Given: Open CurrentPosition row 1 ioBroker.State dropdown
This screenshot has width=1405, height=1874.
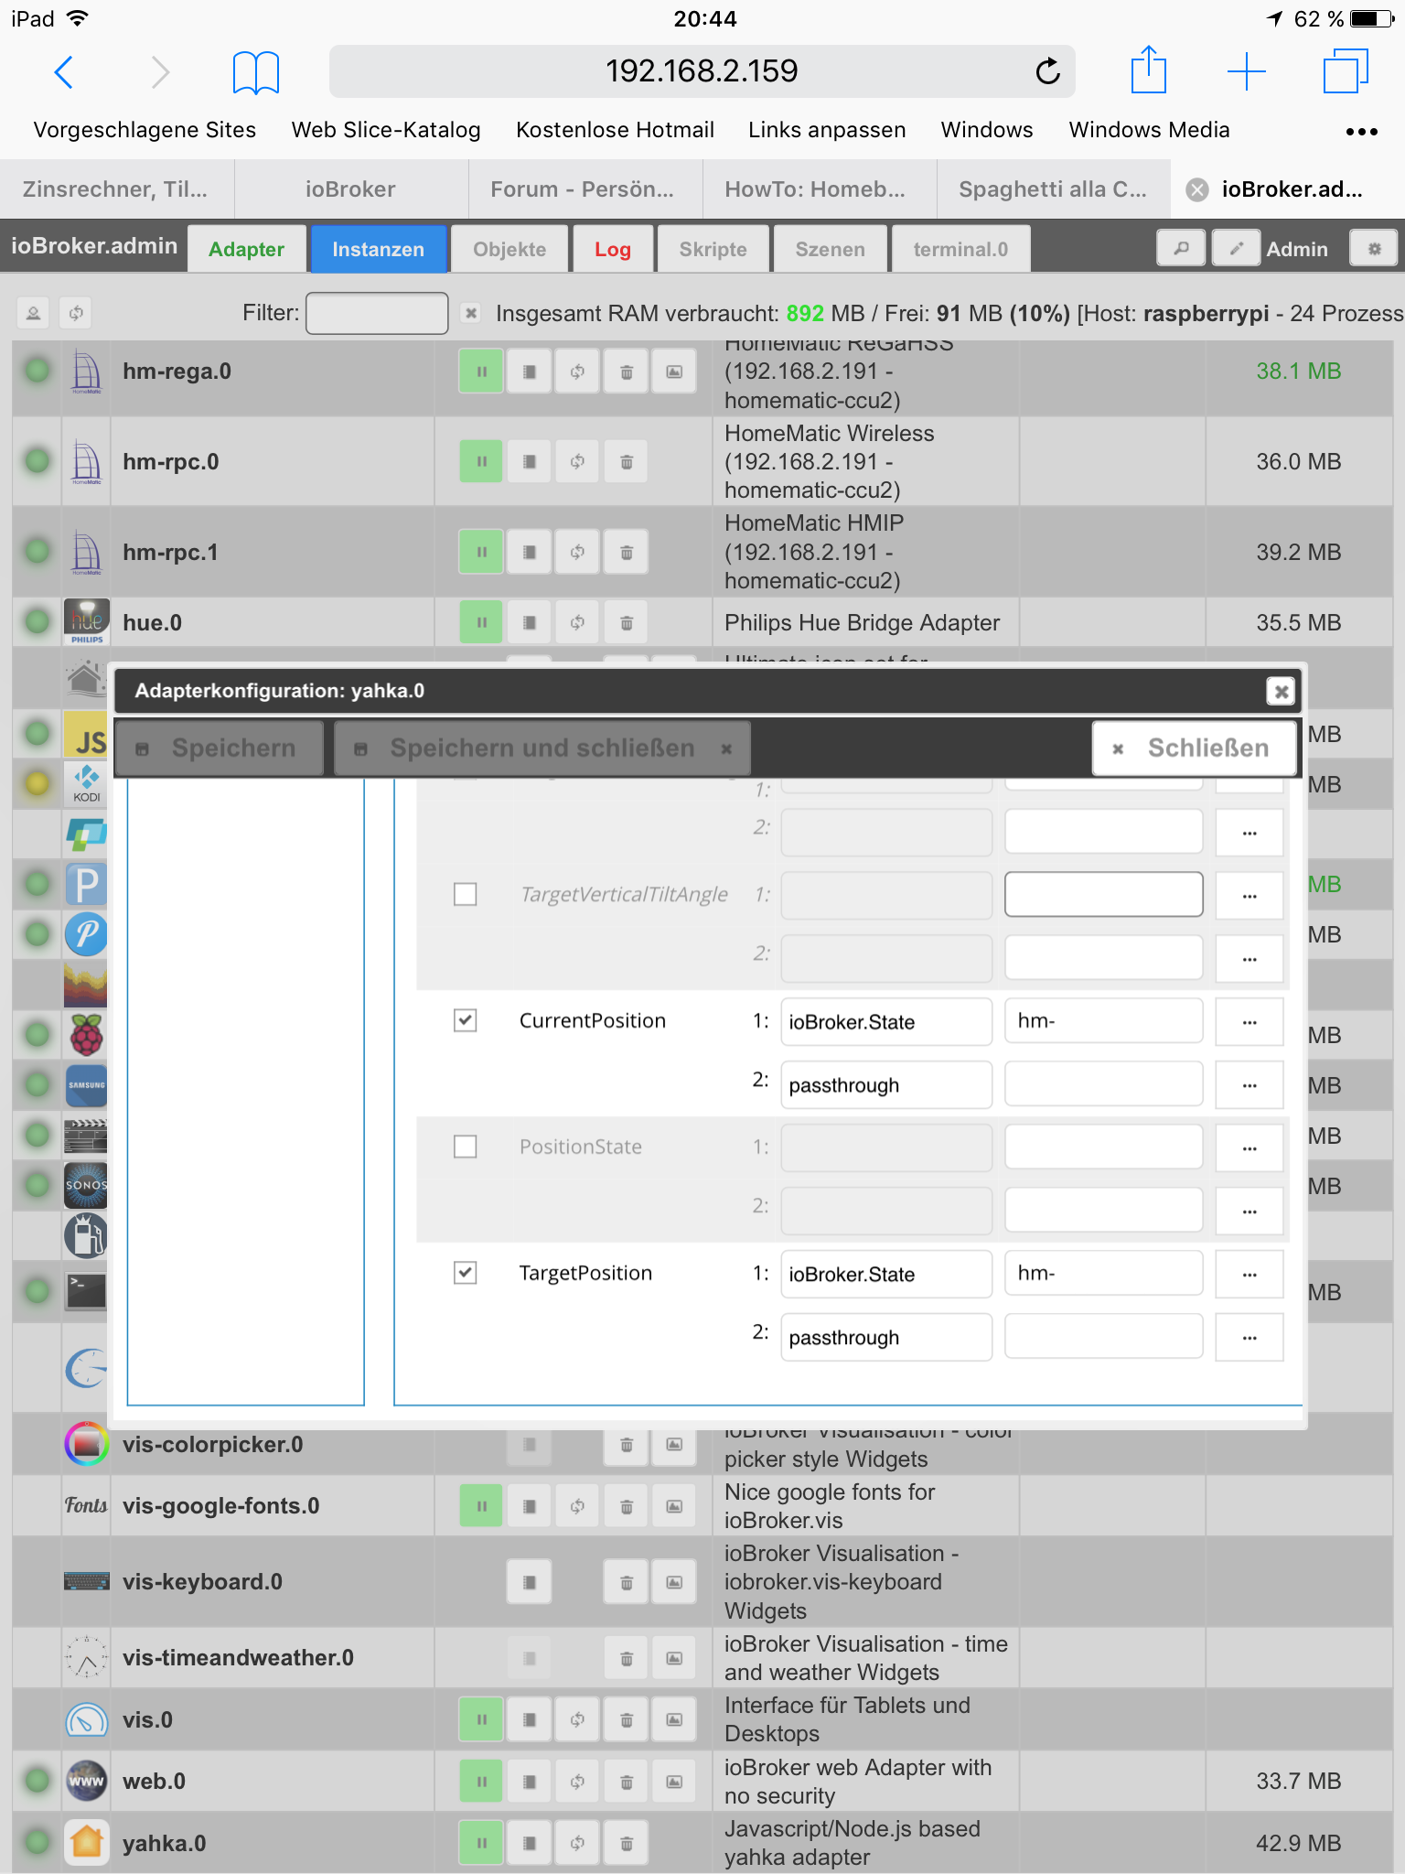Looking at the screenshot, I should (x=886, y=1022).
